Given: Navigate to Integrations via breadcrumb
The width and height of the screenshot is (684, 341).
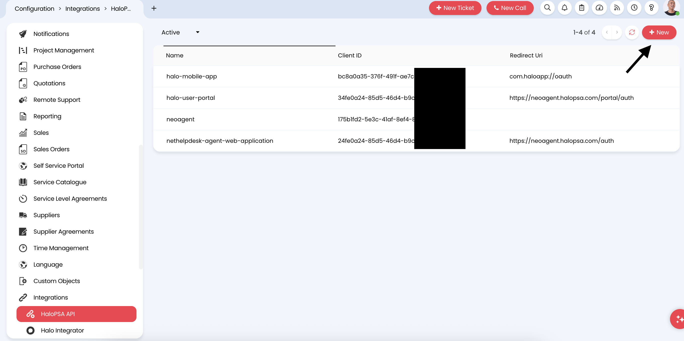Looking at the screenshot, I should (82, 8).
